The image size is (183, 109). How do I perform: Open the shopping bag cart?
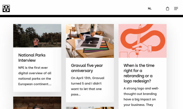pos(168,9)
